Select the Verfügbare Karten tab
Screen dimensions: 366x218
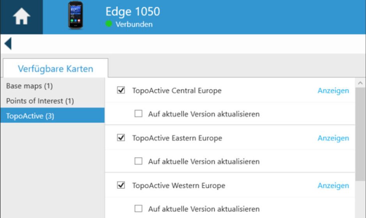55,68
